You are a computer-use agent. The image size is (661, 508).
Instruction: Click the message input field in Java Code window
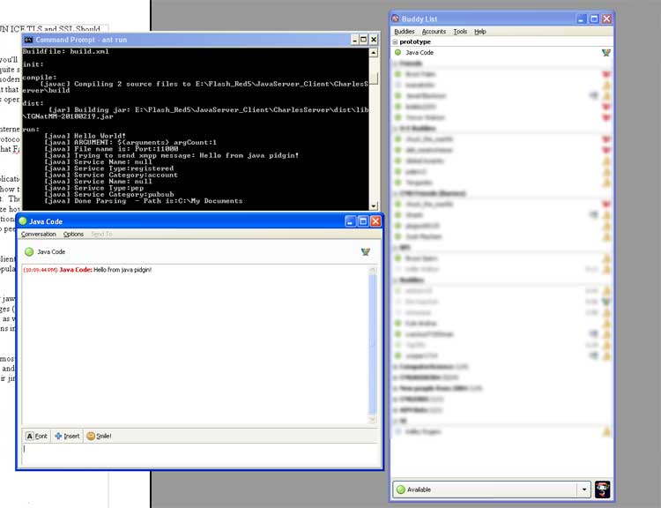click(199, 454)
